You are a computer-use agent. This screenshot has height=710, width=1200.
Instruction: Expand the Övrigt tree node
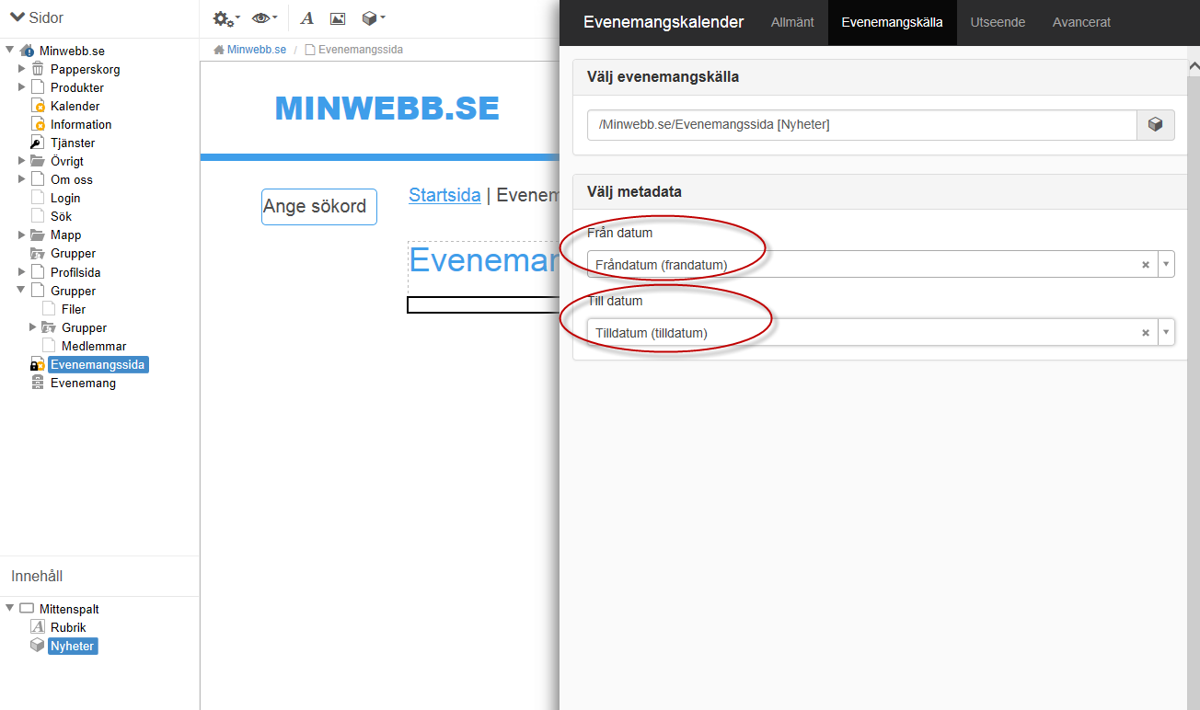point(22,161)
